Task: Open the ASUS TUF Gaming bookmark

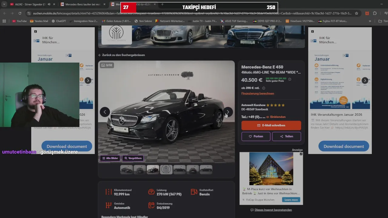Action: pos(233,21)
